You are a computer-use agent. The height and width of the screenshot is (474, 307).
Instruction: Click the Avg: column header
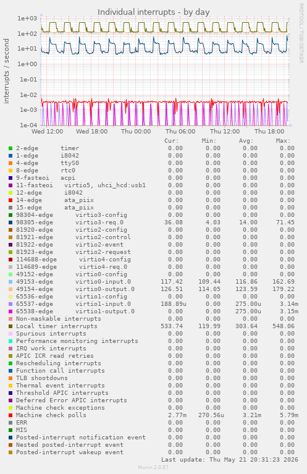pyautogui.click(x=246, y=141)
